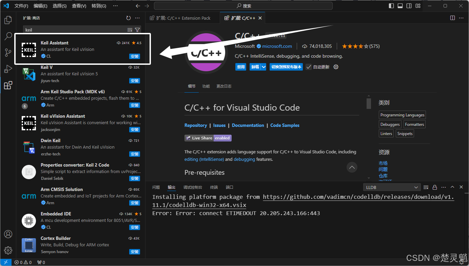Image resolution: width=469 pixels, height=266 pixels.
Task: Open the Explorer view in activity bar
Action: pos(8,20)
